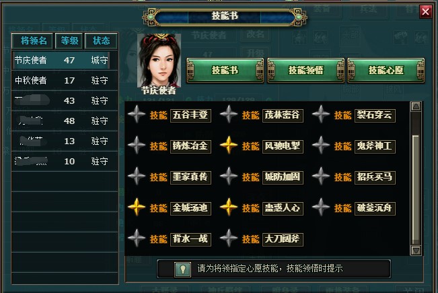
Task: Sort by the 等级 column header
Action: coord(69,41)
